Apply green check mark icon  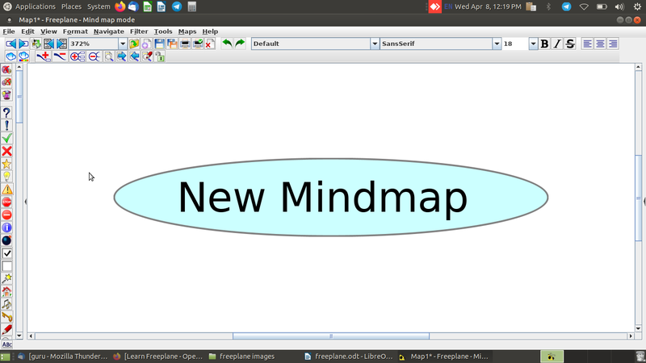coord(6,138)
